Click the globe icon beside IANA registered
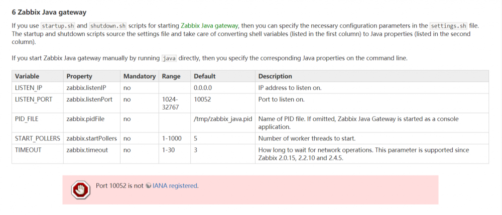This screenshot has height=215, width=502. pyautogui.click(x=148, y=185)
